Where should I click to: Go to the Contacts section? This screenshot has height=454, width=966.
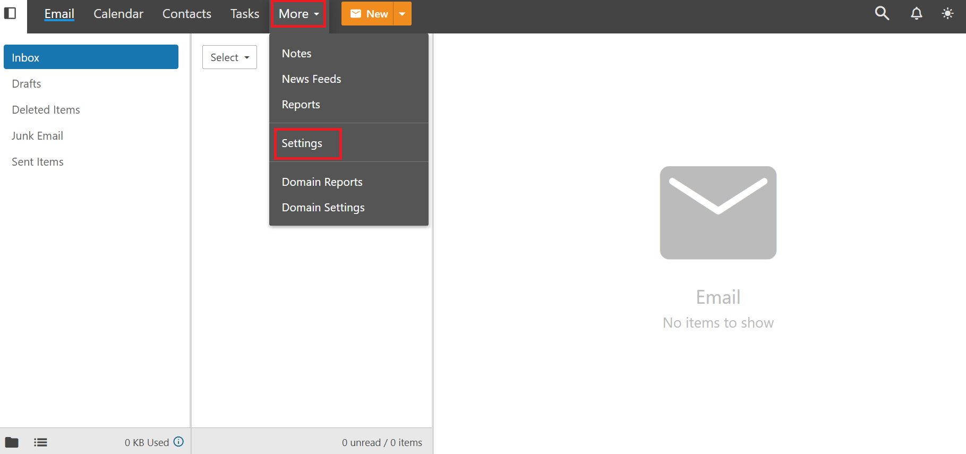(186, 14)
